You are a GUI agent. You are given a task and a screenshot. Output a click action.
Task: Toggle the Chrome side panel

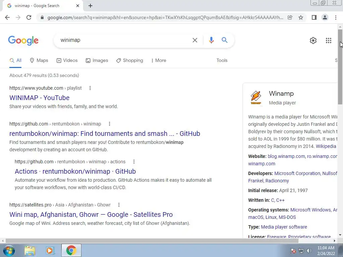pyautogui.click(x=314, y=17)
